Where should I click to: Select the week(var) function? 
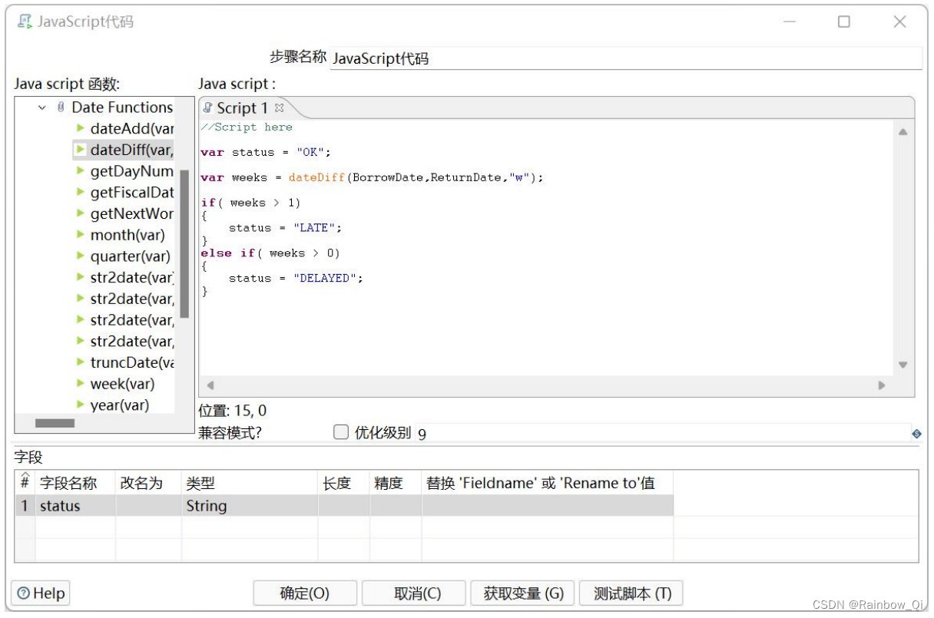click(122, 384)
